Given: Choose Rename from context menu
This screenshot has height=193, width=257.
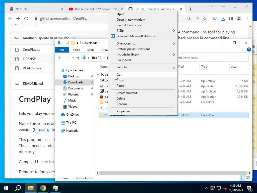Looking at the screenshot, I should point(143,104).
